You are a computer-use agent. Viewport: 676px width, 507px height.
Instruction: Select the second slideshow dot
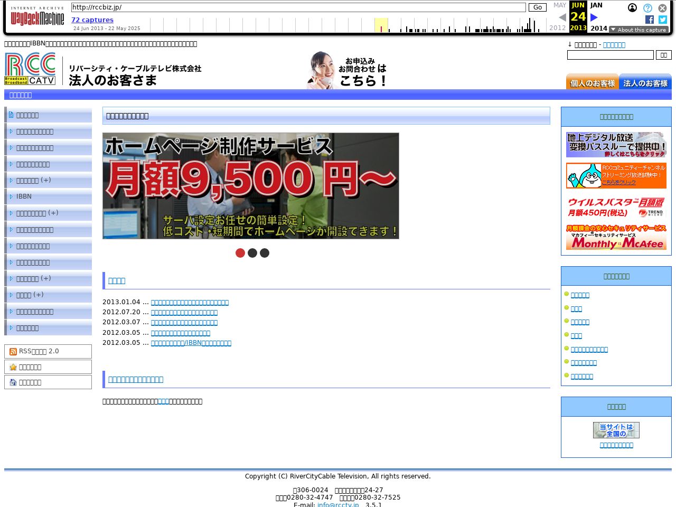pos(252,253)
